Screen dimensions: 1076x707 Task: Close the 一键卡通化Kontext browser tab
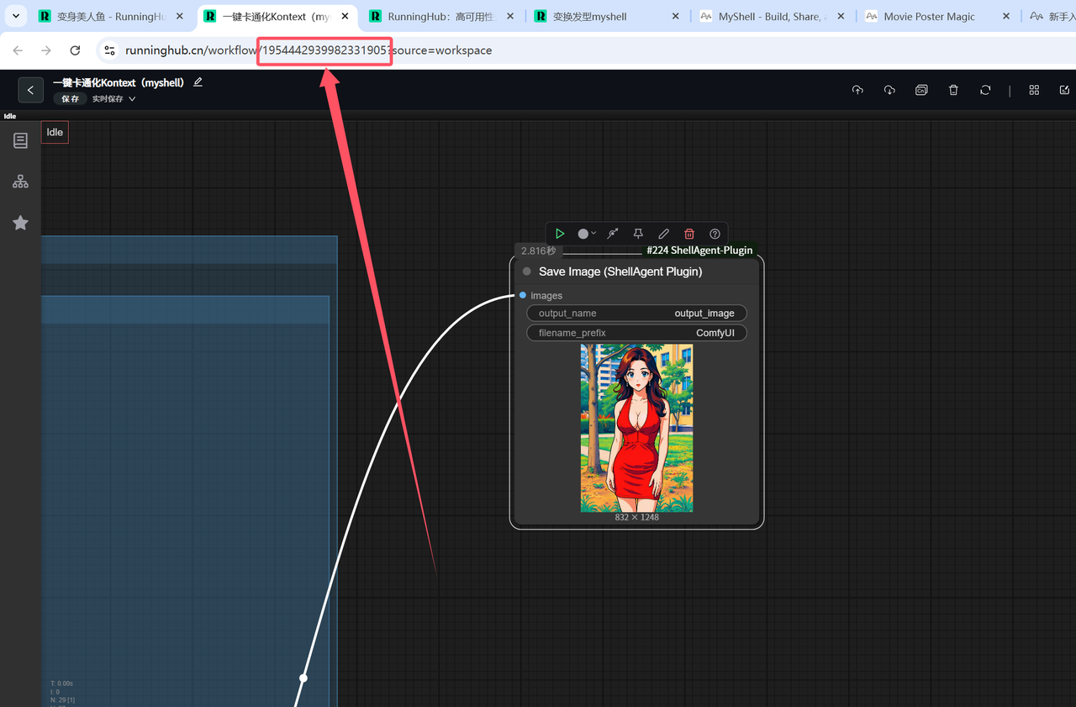pyautogui.click(x=345, y=16)
